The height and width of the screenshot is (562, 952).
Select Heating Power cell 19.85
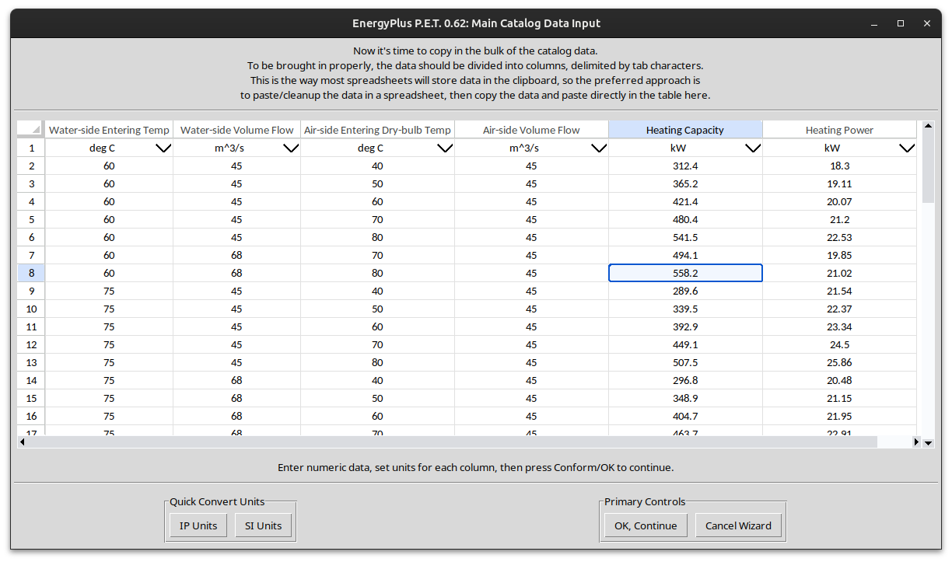(839, 255)
